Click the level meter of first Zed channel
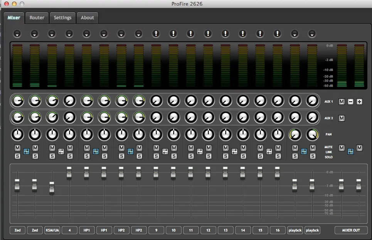The height and width of the screenshot is (240, 372). 17,66
